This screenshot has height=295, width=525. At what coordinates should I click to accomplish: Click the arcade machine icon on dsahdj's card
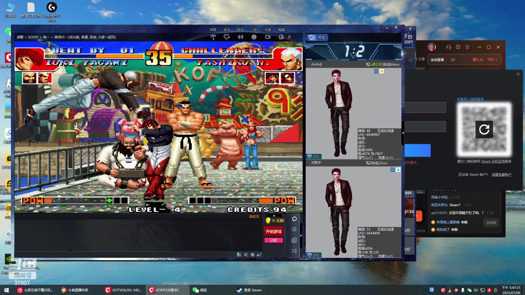pos(376,71)
